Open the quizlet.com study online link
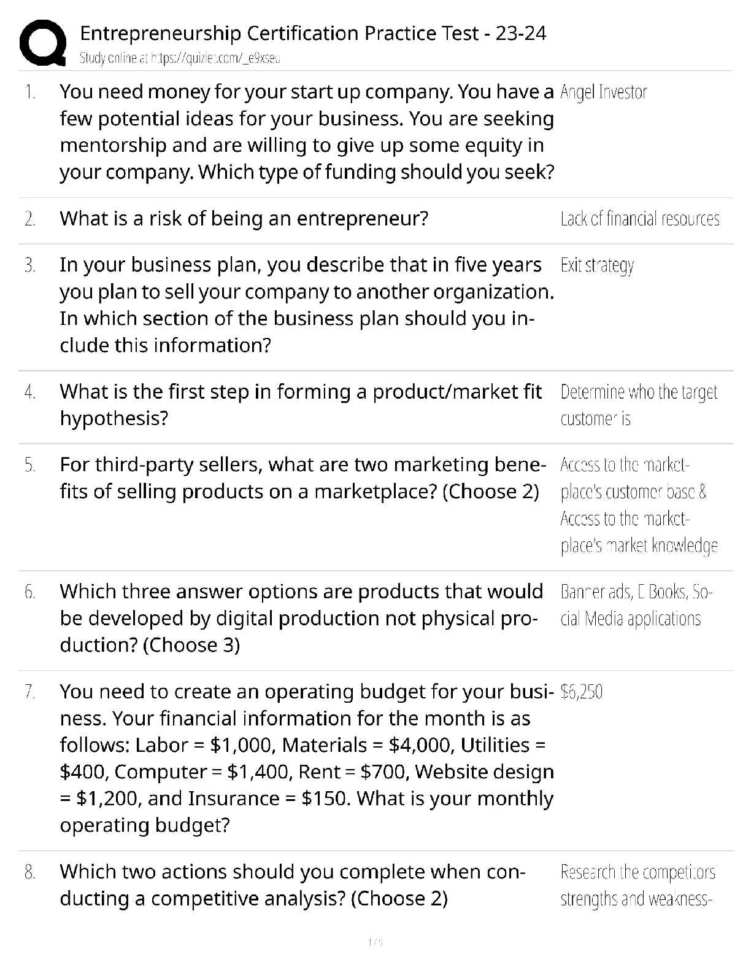This screenshot has width=751, height=973. 180,59
